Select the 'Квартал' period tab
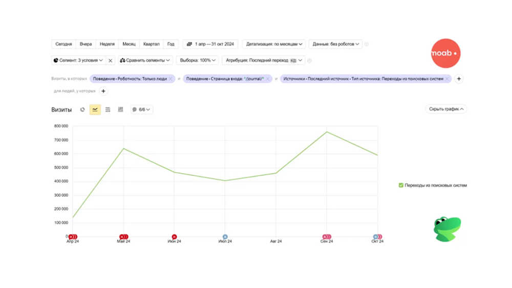The height and width of the screenshot is (288, 512). pos(151,44)
